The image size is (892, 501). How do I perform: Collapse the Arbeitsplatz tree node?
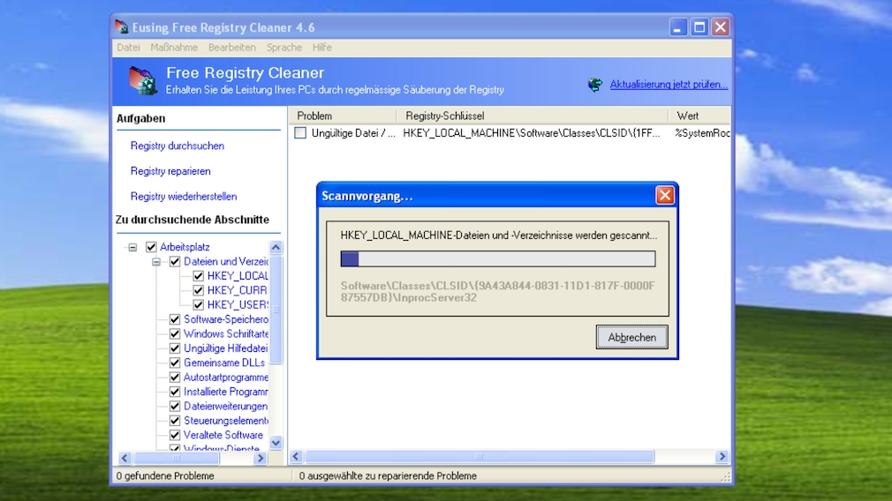[x=132, y=248]
